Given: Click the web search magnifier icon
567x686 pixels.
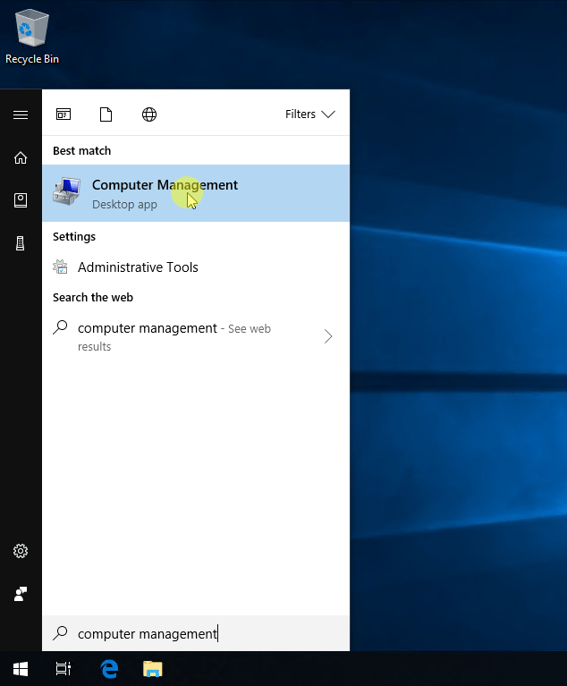Looking at the screenshot, I should point(61,327).
